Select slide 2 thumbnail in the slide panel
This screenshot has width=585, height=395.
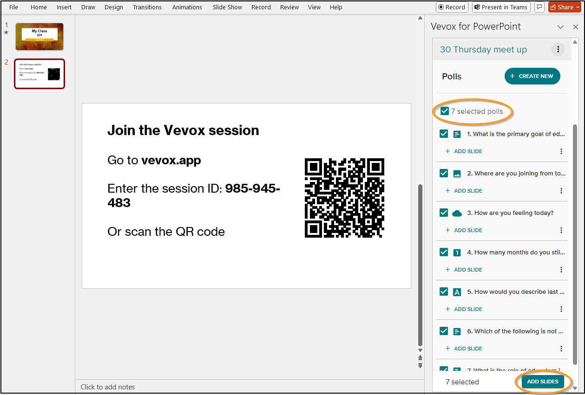coord(39,74)
